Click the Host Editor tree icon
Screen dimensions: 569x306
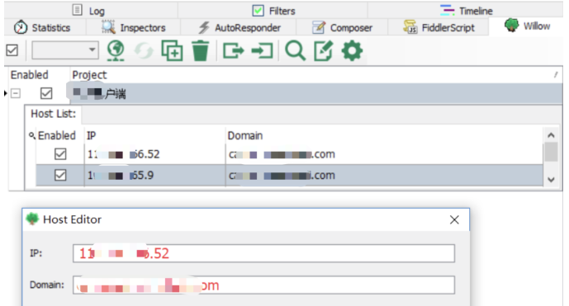(32, 219)
